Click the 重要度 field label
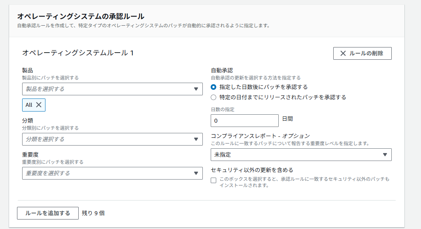 pos(30,155)
